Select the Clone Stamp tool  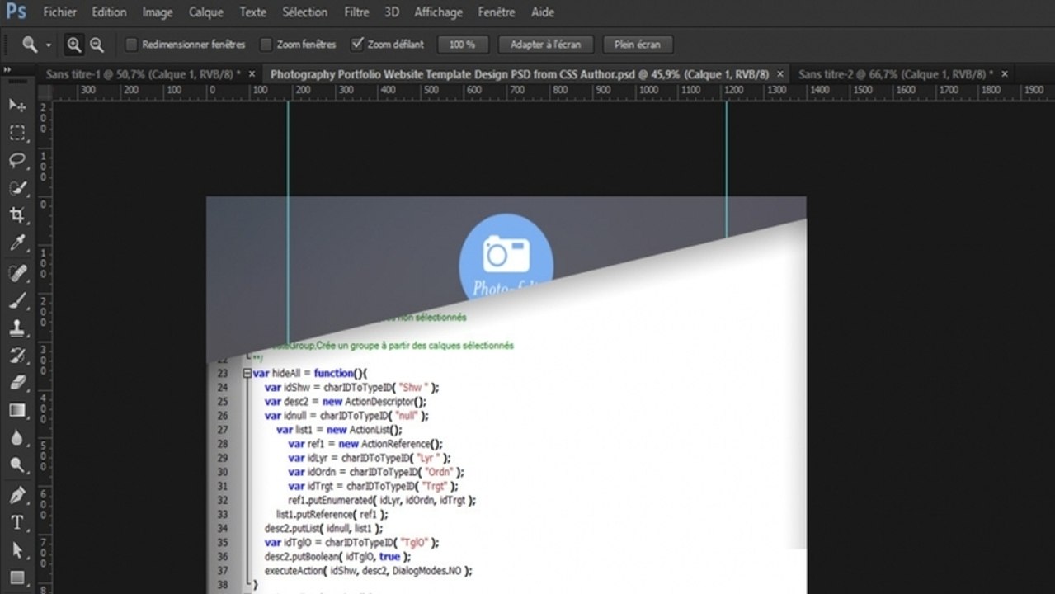(x=17, y=328)
